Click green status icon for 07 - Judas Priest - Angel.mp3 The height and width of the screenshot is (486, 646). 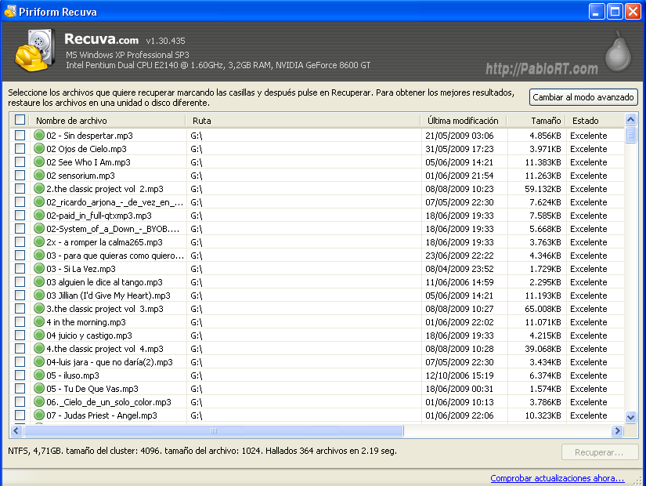(x=39, y=415)
